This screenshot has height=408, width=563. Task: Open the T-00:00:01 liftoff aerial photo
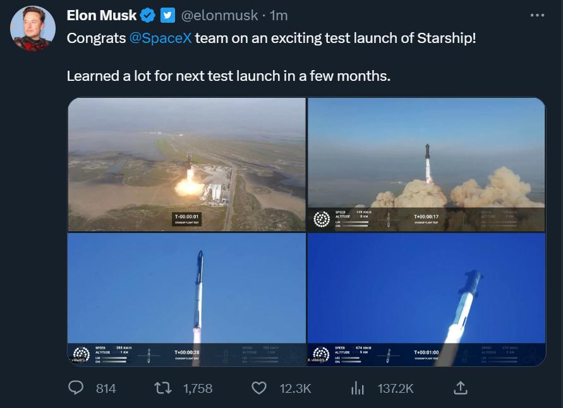click(x=187, y=164)
